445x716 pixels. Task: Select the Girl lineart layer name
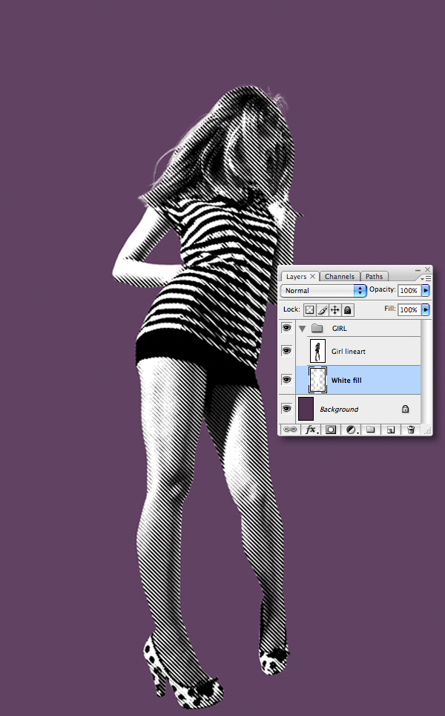click(x=349, y=351)
